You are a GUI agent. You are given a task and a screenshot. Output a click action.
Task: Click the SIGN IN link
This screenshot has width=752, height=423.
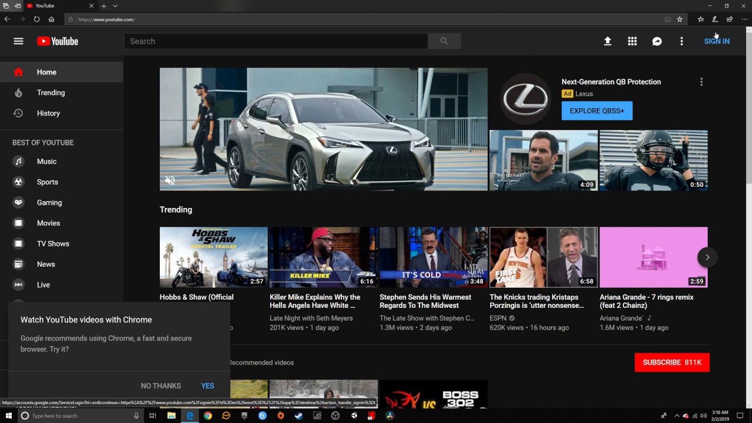717,41
